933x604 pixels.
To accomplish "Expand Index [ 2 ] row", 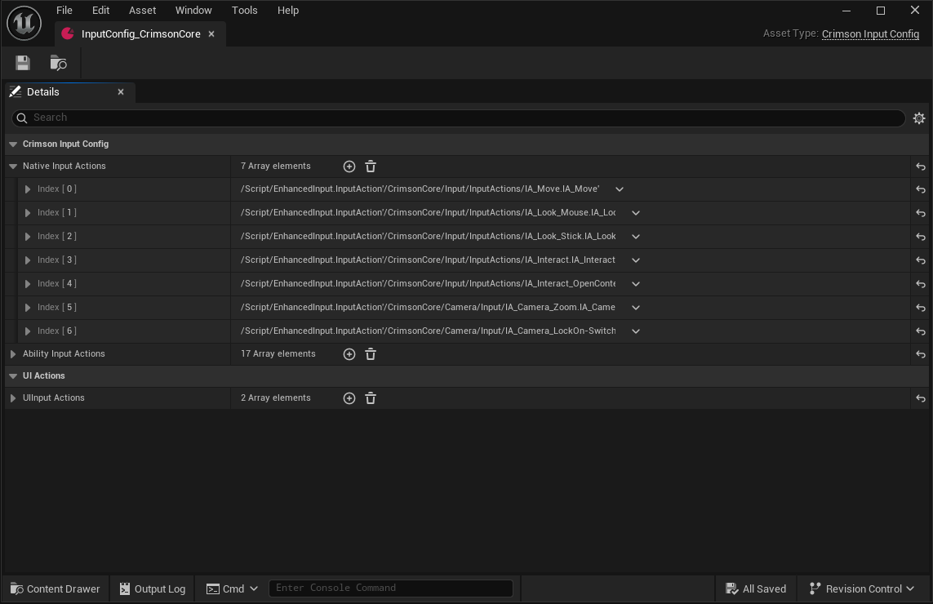I will point(28,237).
